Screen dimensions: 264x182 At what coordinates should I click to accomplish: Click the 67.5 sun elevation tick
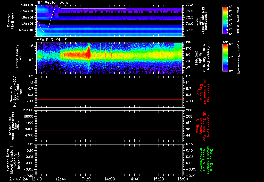(189, 30)
